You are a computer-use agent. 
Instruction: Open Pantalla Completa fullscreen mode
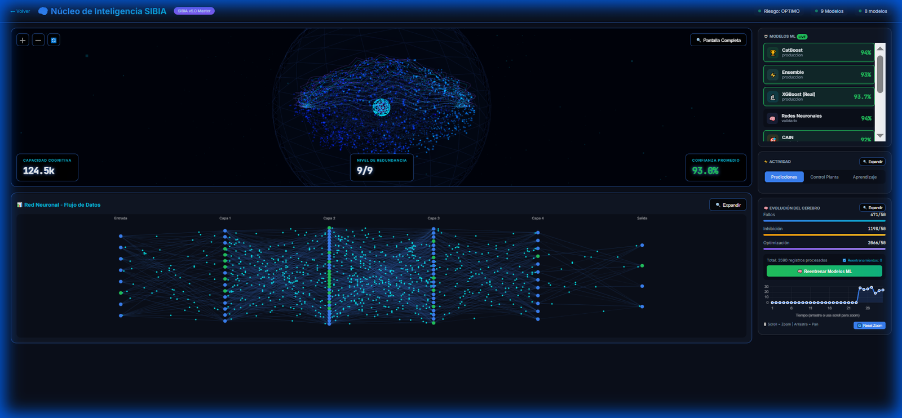coord(718,40)
